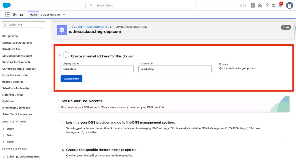Expand the Email section in sidebar

(x=4, y=142)
